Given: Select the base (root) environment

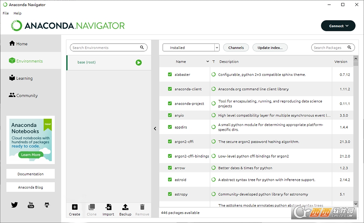Looking at the screenshot, I should click(x=108, y=62).
